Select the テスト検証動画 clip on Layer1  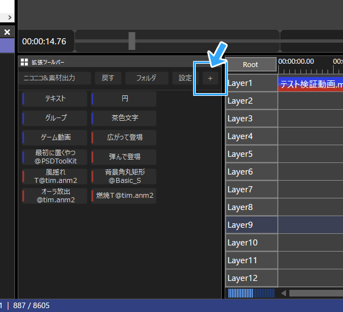point(310,84)
